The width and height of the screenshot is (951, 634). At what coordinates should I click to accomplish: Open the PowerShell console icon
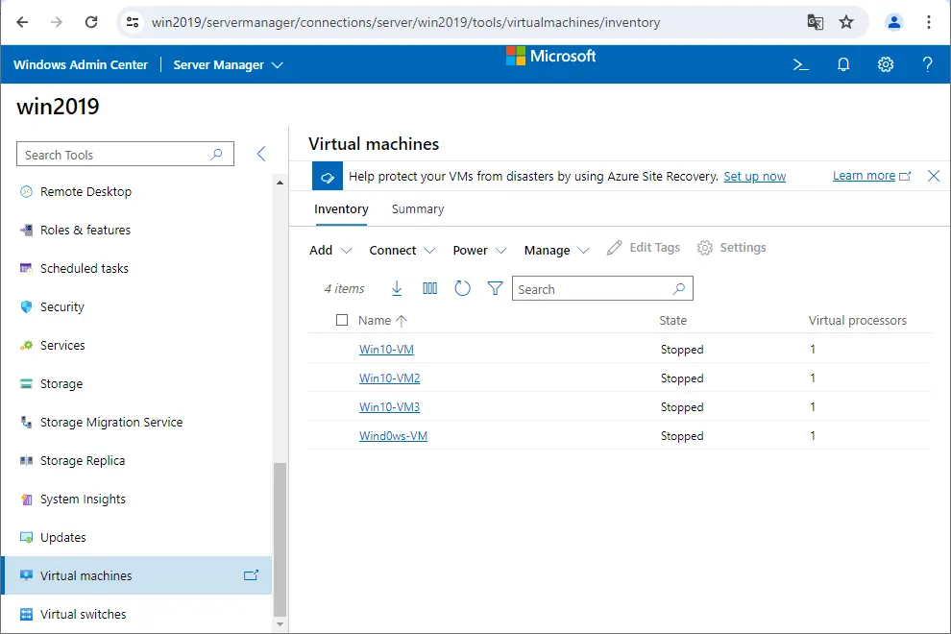tap(801, 64)
